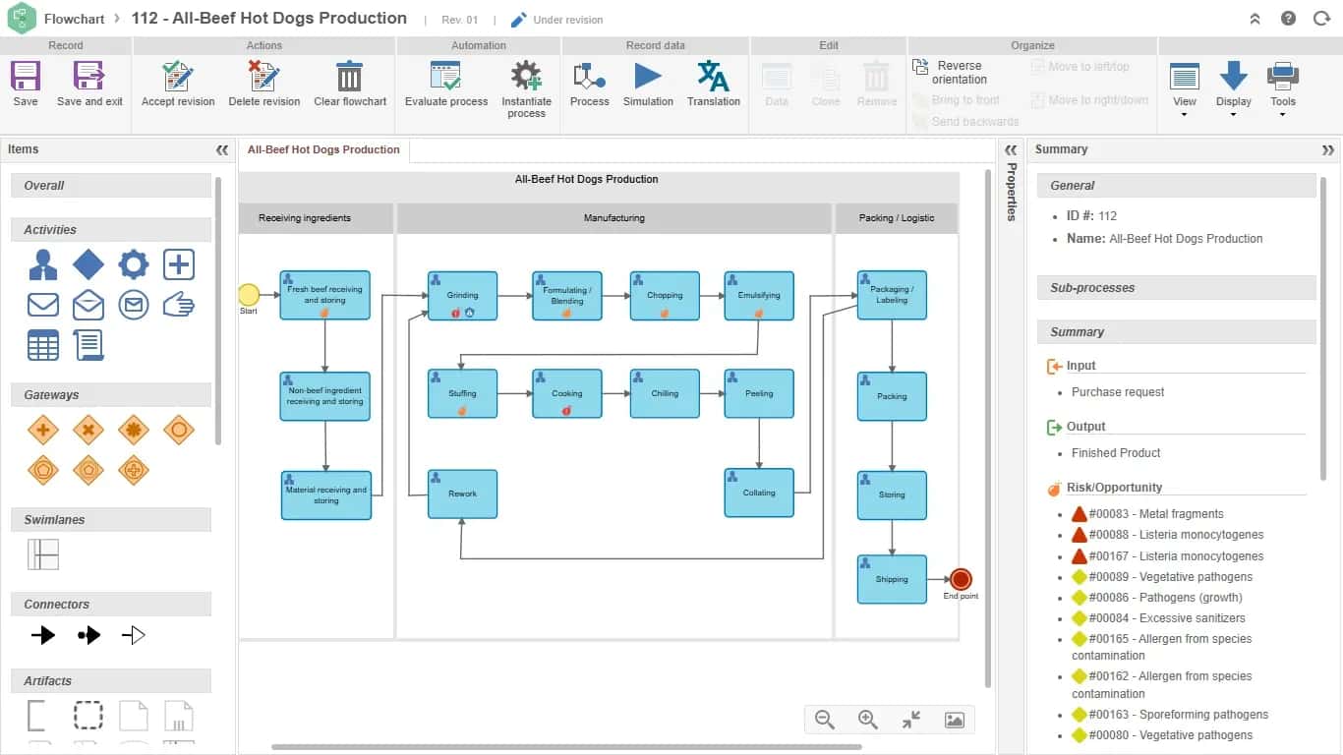
Task: Click the Sub-processes section header
Action: 1176,288
